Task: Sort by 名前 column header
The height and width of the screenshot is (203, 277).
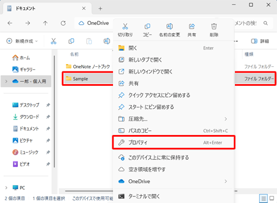Action: click(x=74, y=54)
